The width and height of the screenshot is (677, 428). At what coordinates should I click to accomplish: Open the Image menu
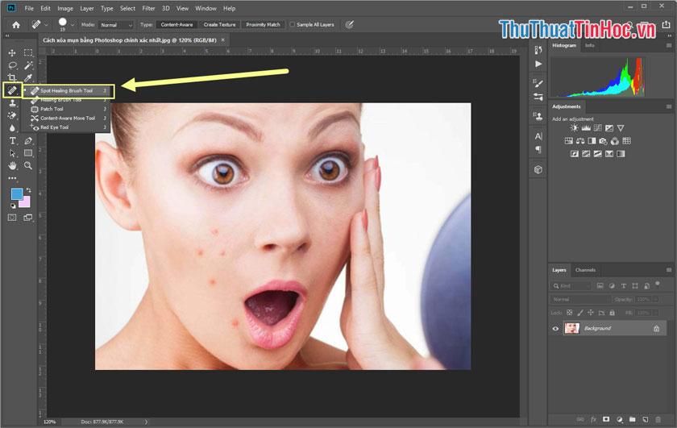point(65,8)
